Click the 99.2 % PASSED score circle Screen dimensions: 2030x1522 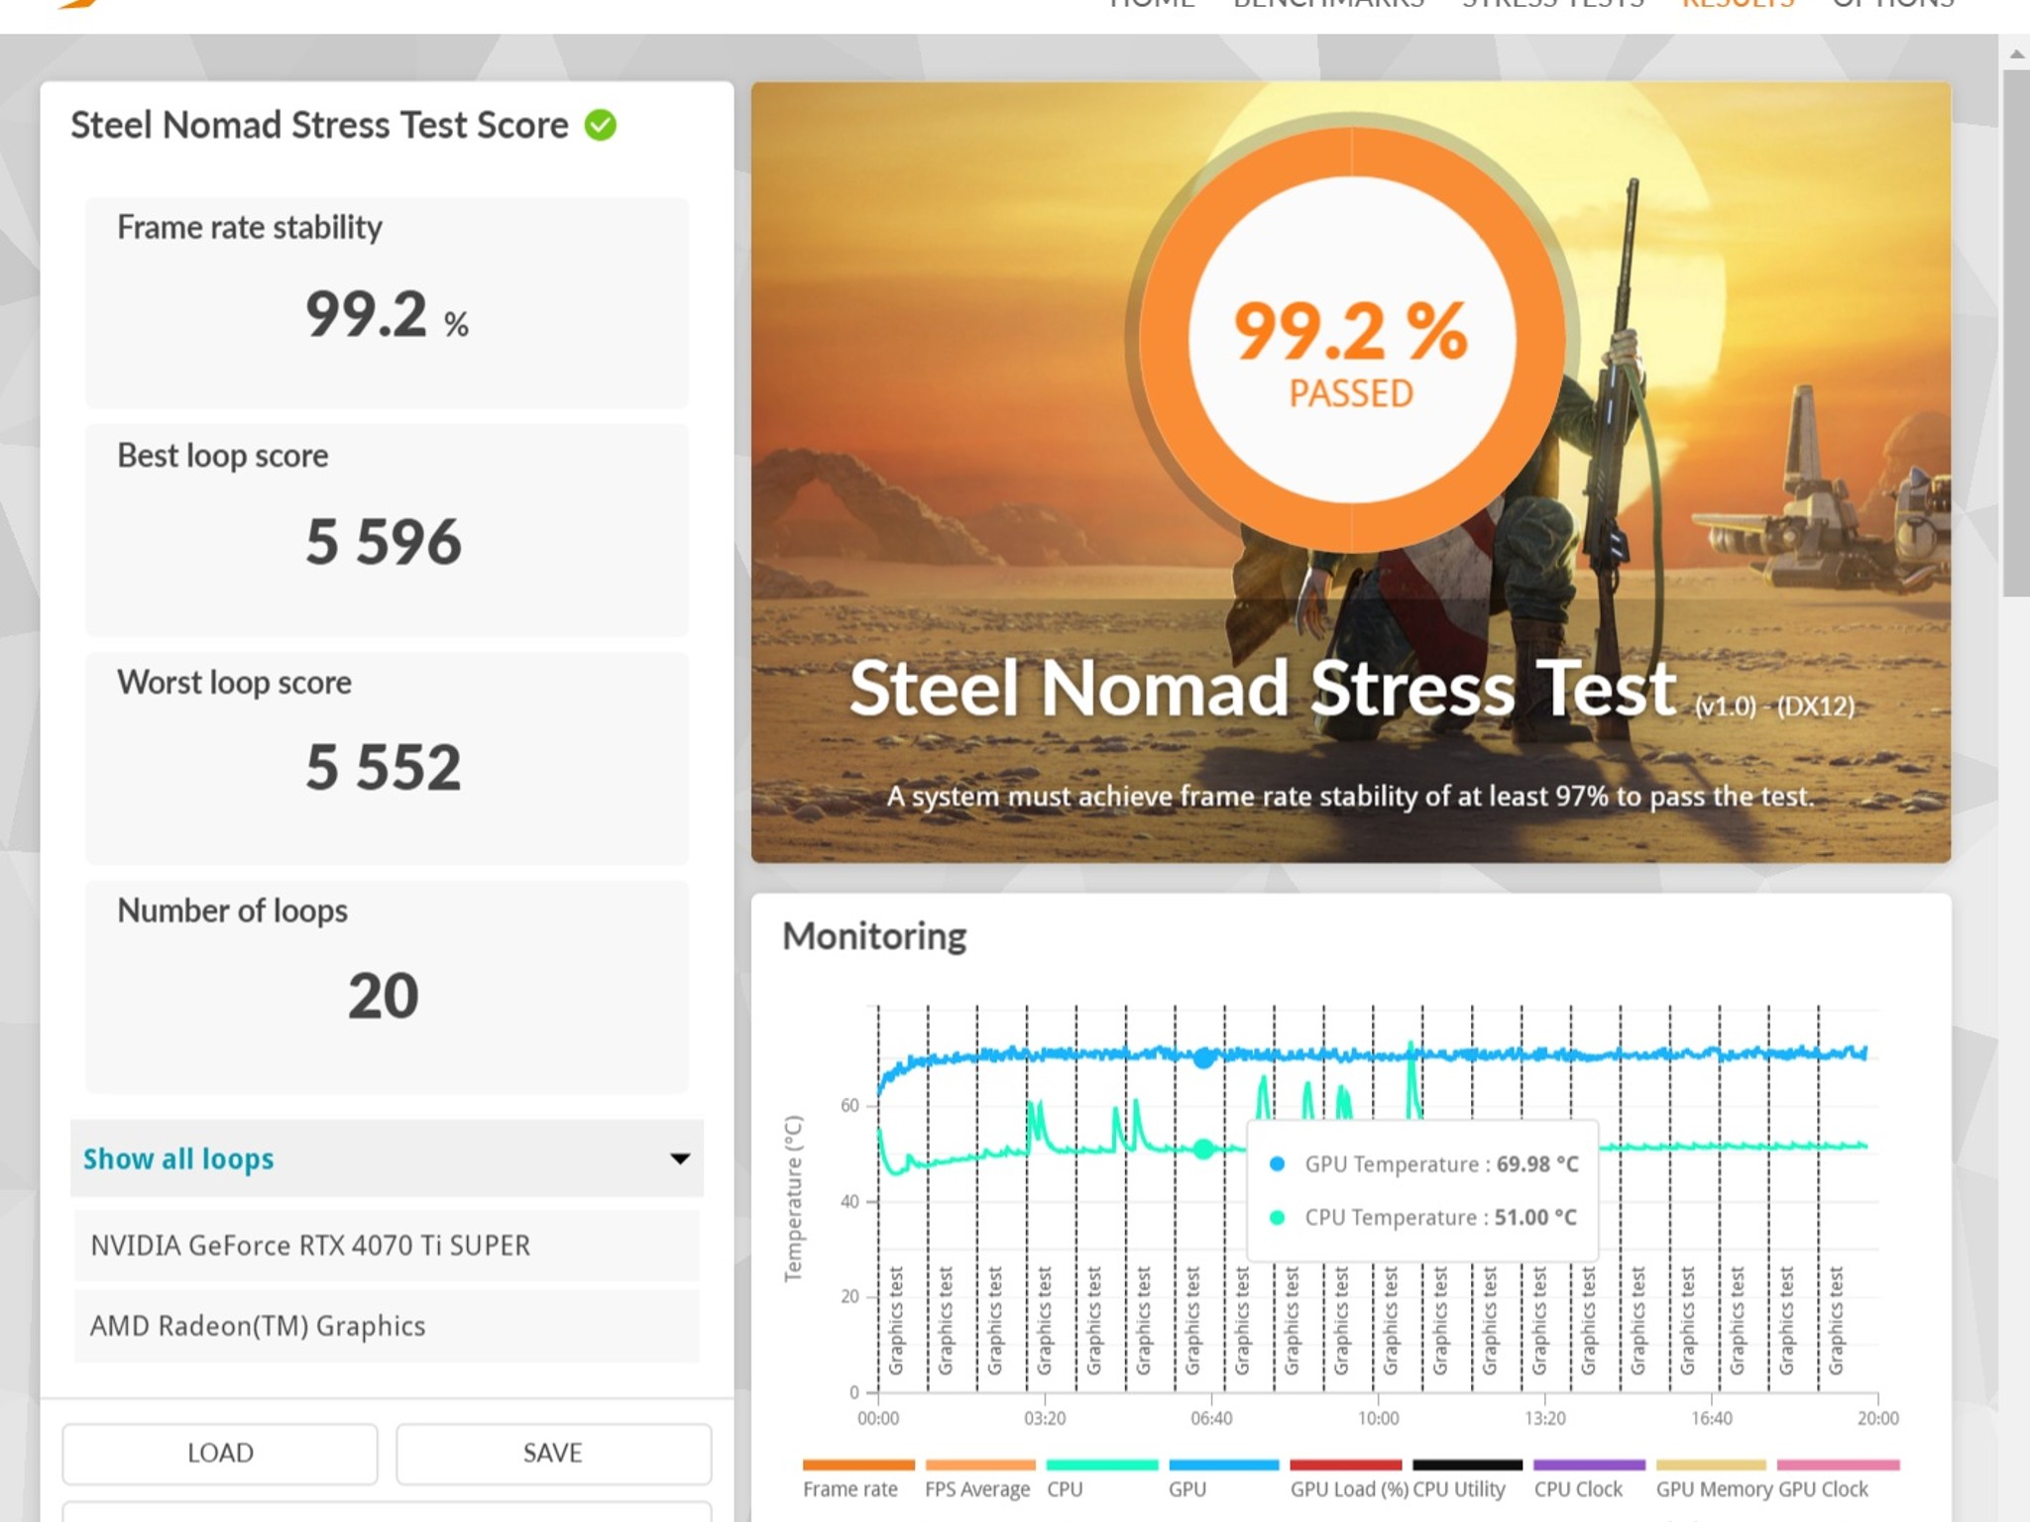(x=1351, y=340)
